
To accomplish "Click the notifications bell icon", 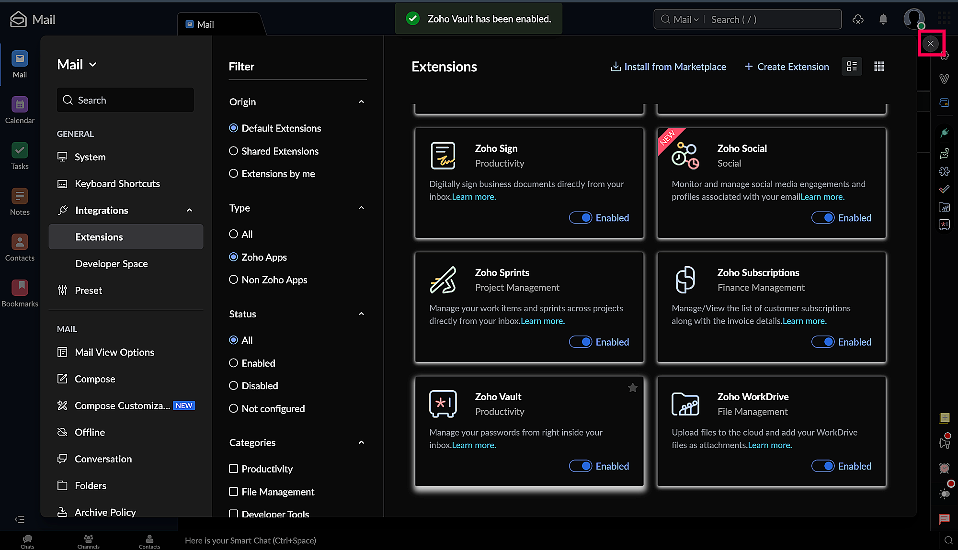I will tap(883, 19).
